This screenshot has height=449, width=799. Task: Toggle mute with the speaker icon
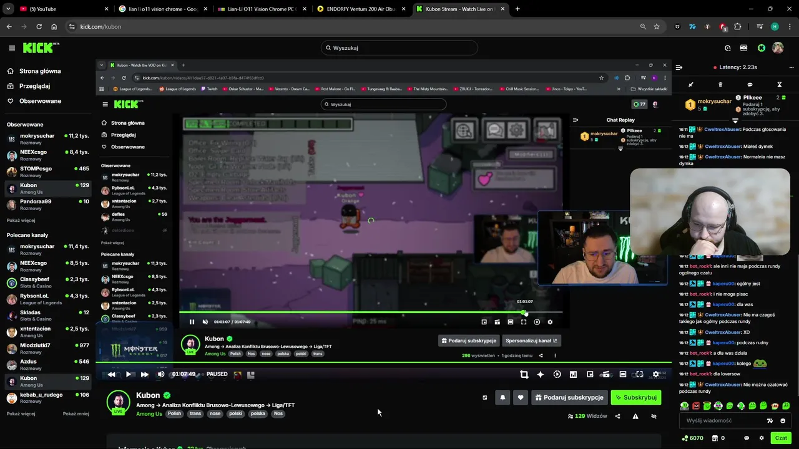[x=161, y=374]
